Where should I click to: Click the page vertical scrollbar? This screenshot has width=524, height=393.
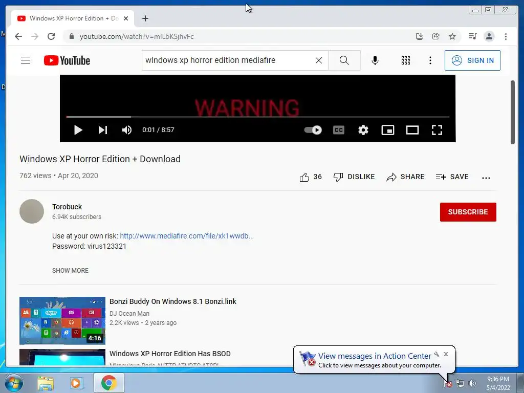[x=513, y=112]
